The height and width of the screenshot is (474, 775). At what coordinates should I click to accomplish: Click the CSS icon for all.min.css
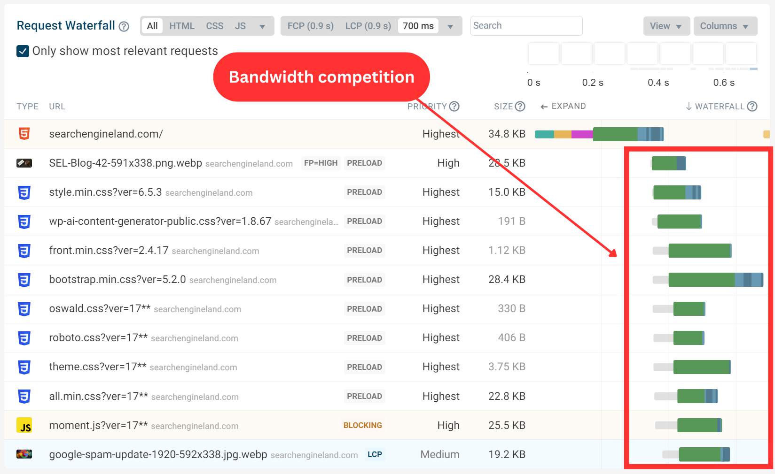click(24, 396)
